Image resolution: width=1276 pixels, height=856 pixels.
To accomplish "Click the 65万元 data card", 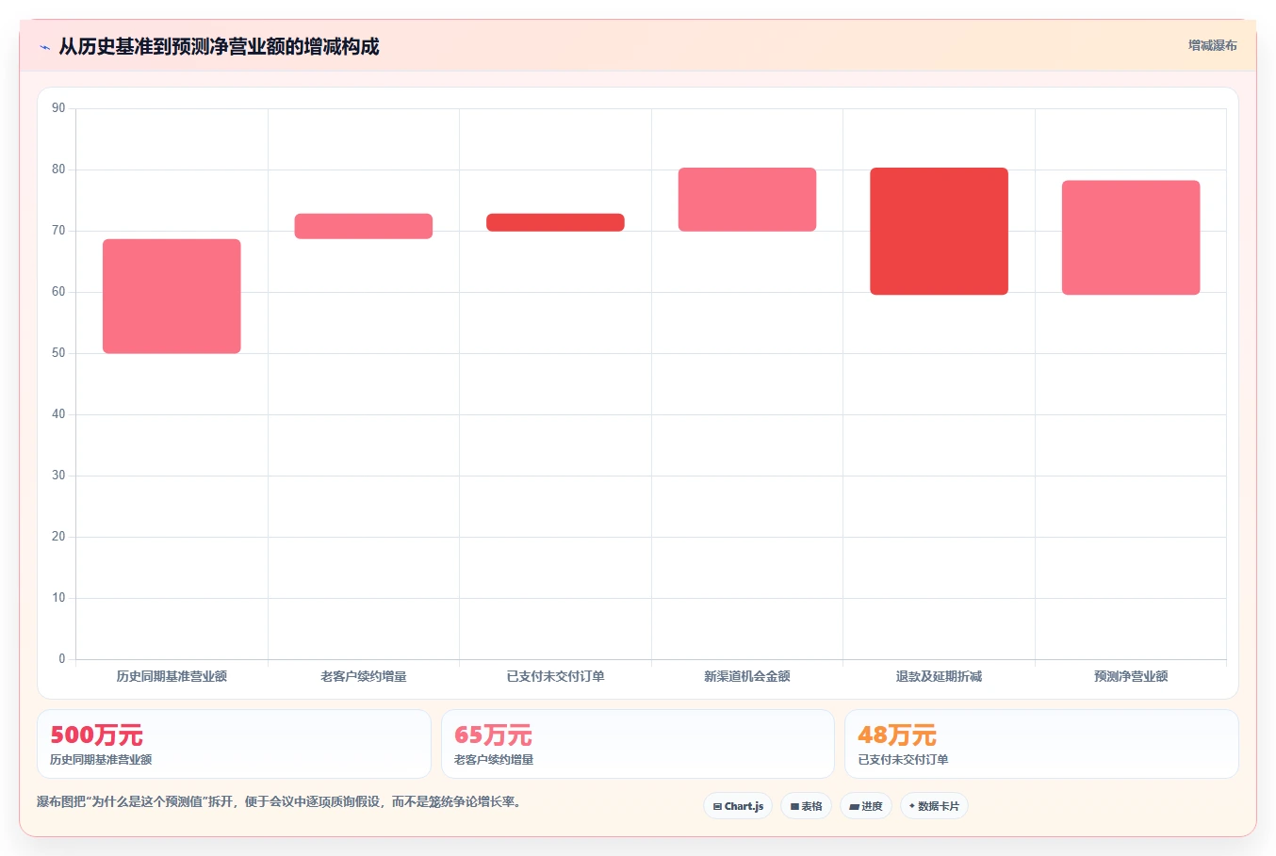I will pos(638,744).
